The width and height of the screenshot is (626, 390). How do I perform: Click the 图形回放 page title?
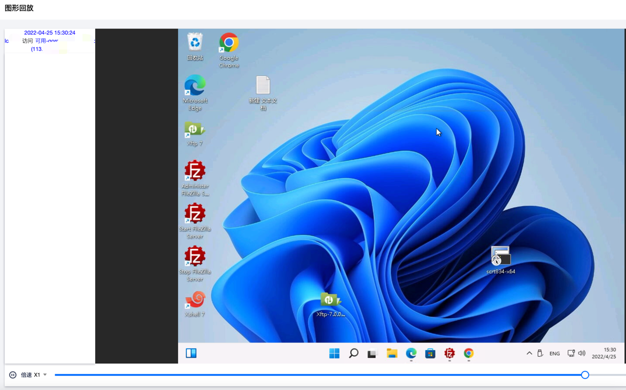coord(19,8)
